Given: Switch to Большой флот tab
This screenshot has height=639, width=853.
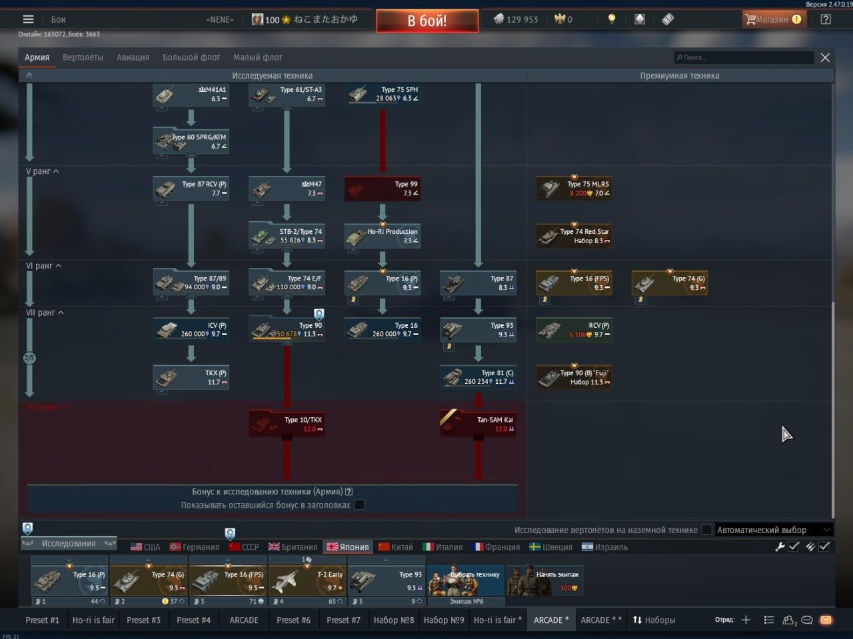Looking at the screenshot, I should coord(191,57).
